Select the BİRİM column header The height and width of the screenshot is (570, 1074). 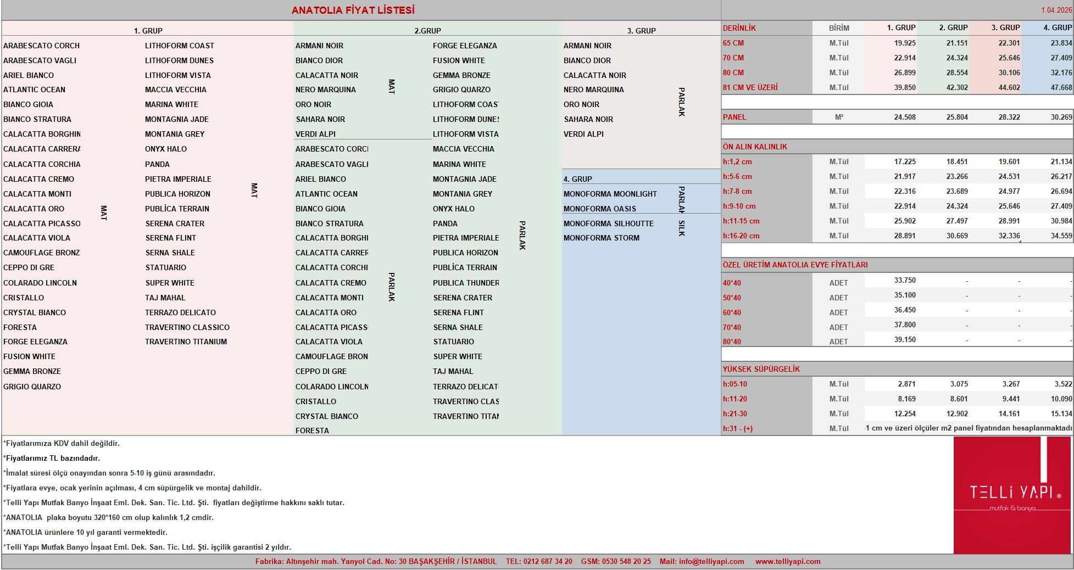click(x=839, y=28)
